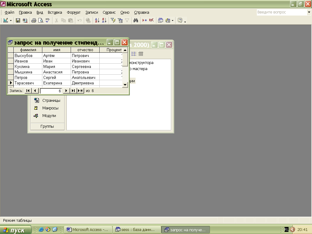Image resolution: width=312 pixels, height=234 pixels.
Task: Open the Окно menu
Action: 125,12
